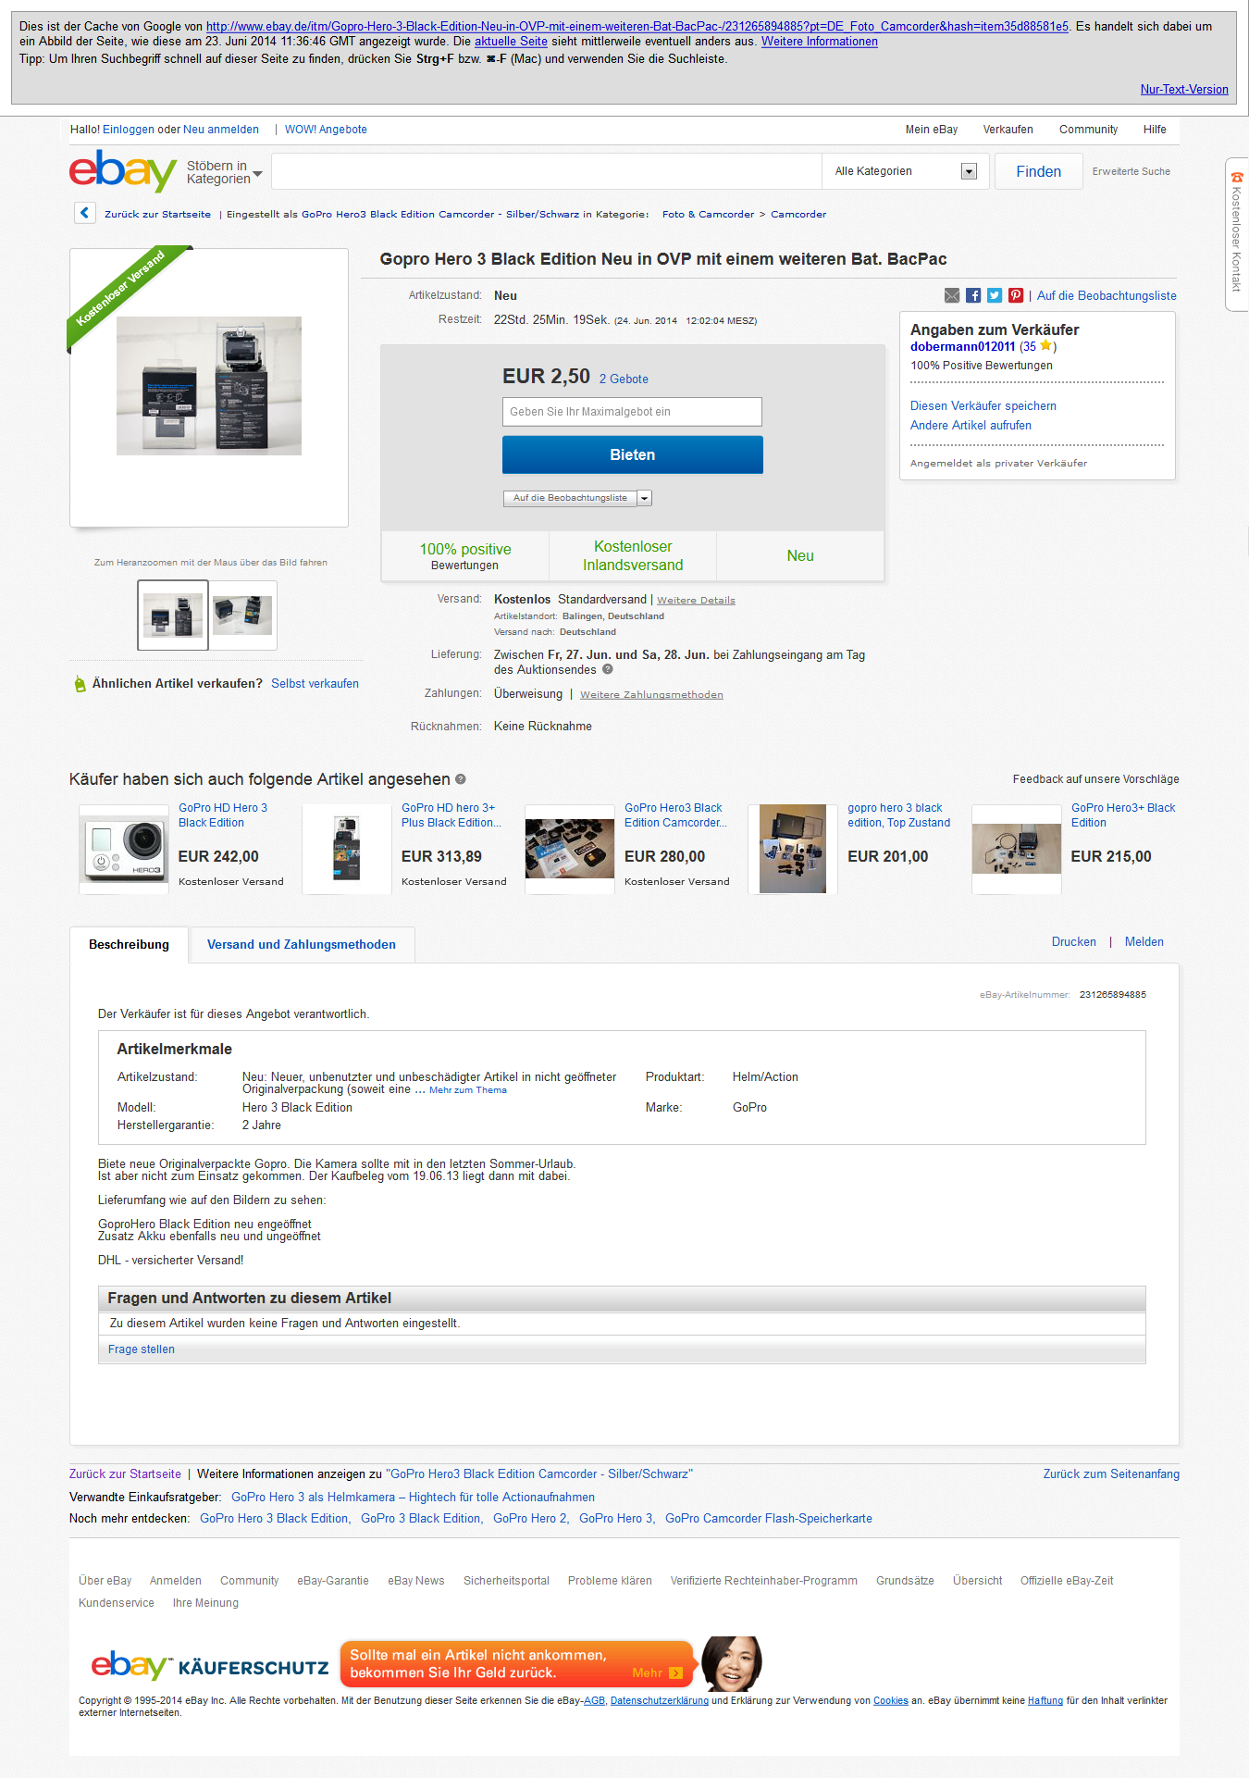This screenshot has height=1778, width=1249.
Task: Open Stöbern in Kategorien dropdown
Action: pos(224,172)
